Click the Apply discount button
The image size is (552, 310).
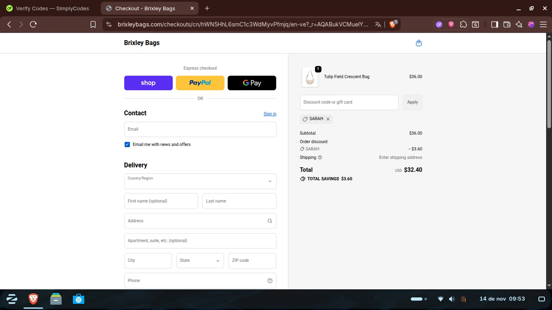[x=413, y=102]
